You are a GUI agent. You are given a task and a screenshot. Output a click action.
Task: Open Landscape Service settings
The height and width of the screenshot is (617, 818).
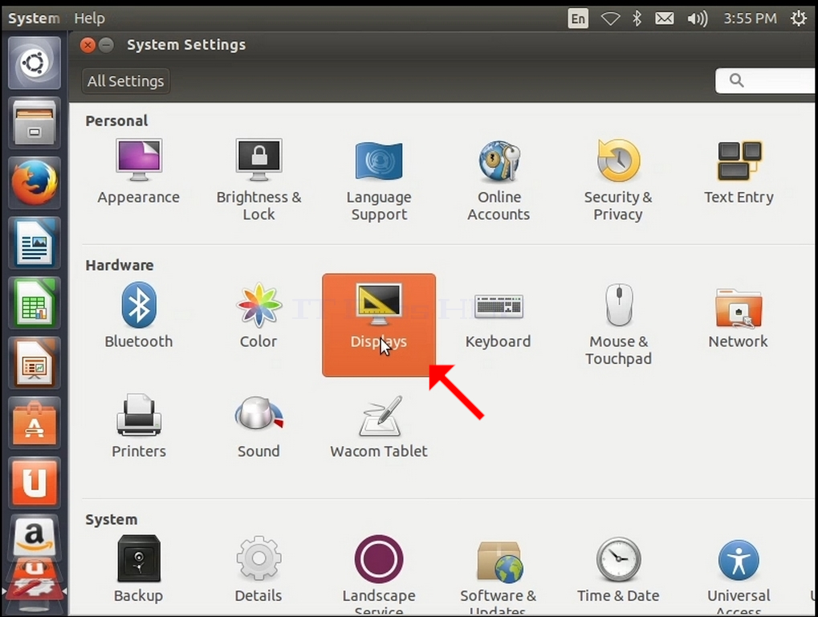tap(379, 574)
